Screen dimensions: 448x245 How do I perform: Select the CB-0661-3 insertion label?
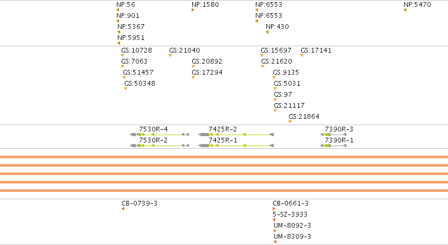click(291, 203)
